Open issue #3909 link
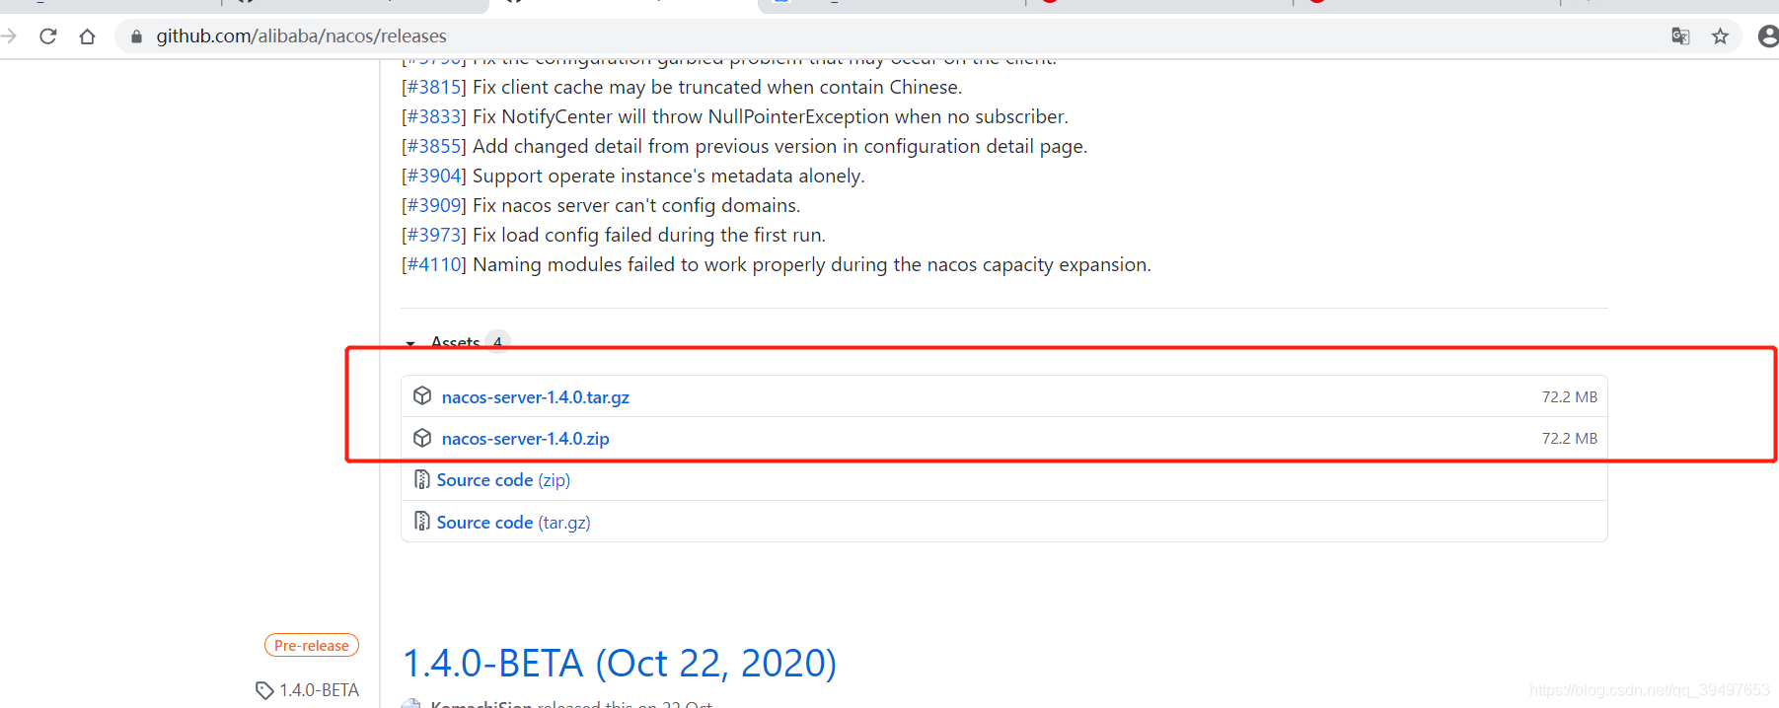 pos(434,205)
